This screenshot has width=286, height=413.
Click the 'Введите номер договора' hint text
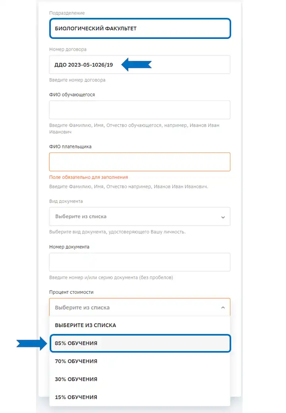pos(77,80)
